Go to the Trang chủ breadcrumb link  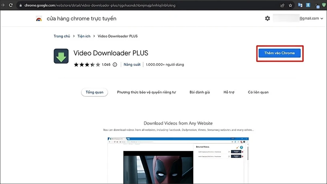[x=62, y=36]
